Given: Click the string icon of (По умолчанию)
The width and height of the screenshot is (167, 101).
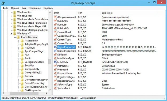Looking at the screenshot, I should 55,17.
